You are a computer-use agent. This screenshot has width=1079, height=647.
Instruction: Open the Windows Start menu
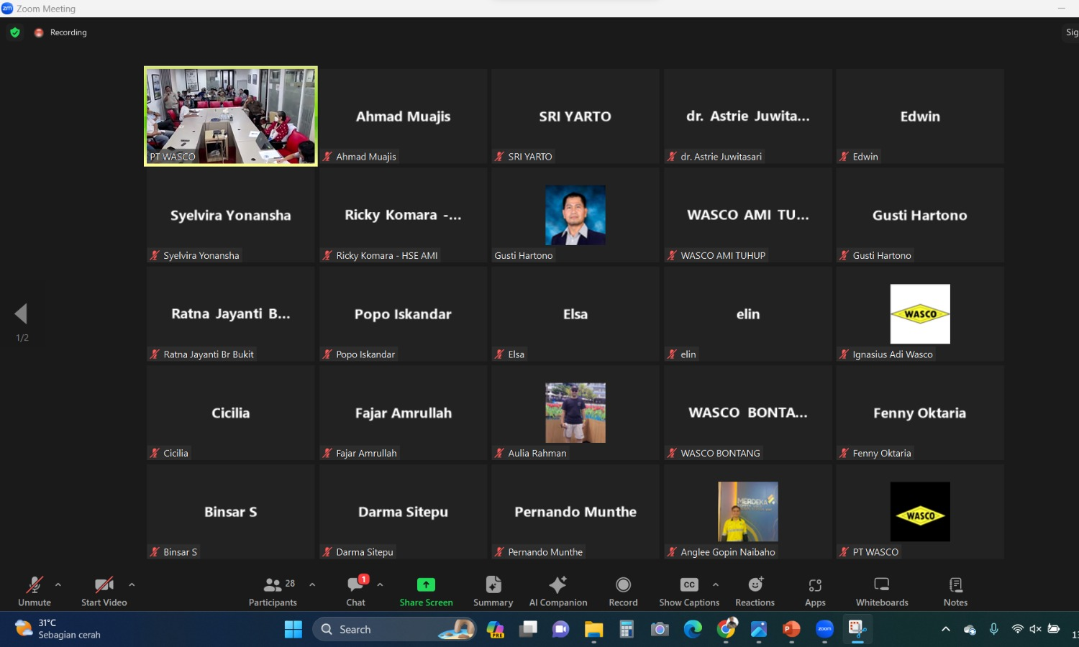pos(293,630)
